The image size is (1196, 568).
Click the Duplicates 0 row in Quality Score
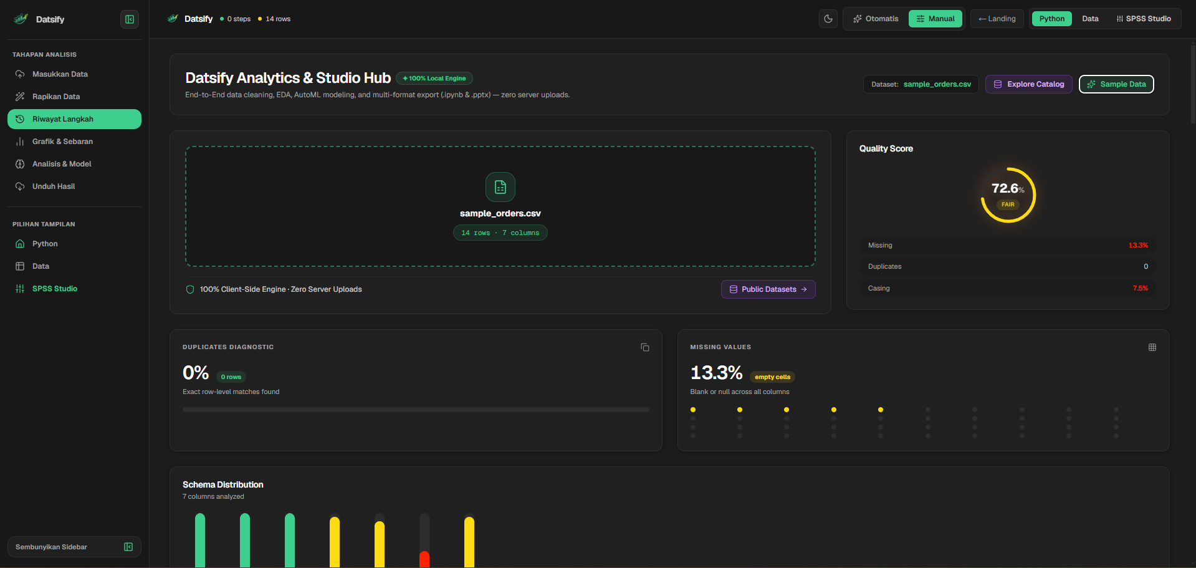click(1008, 266)
